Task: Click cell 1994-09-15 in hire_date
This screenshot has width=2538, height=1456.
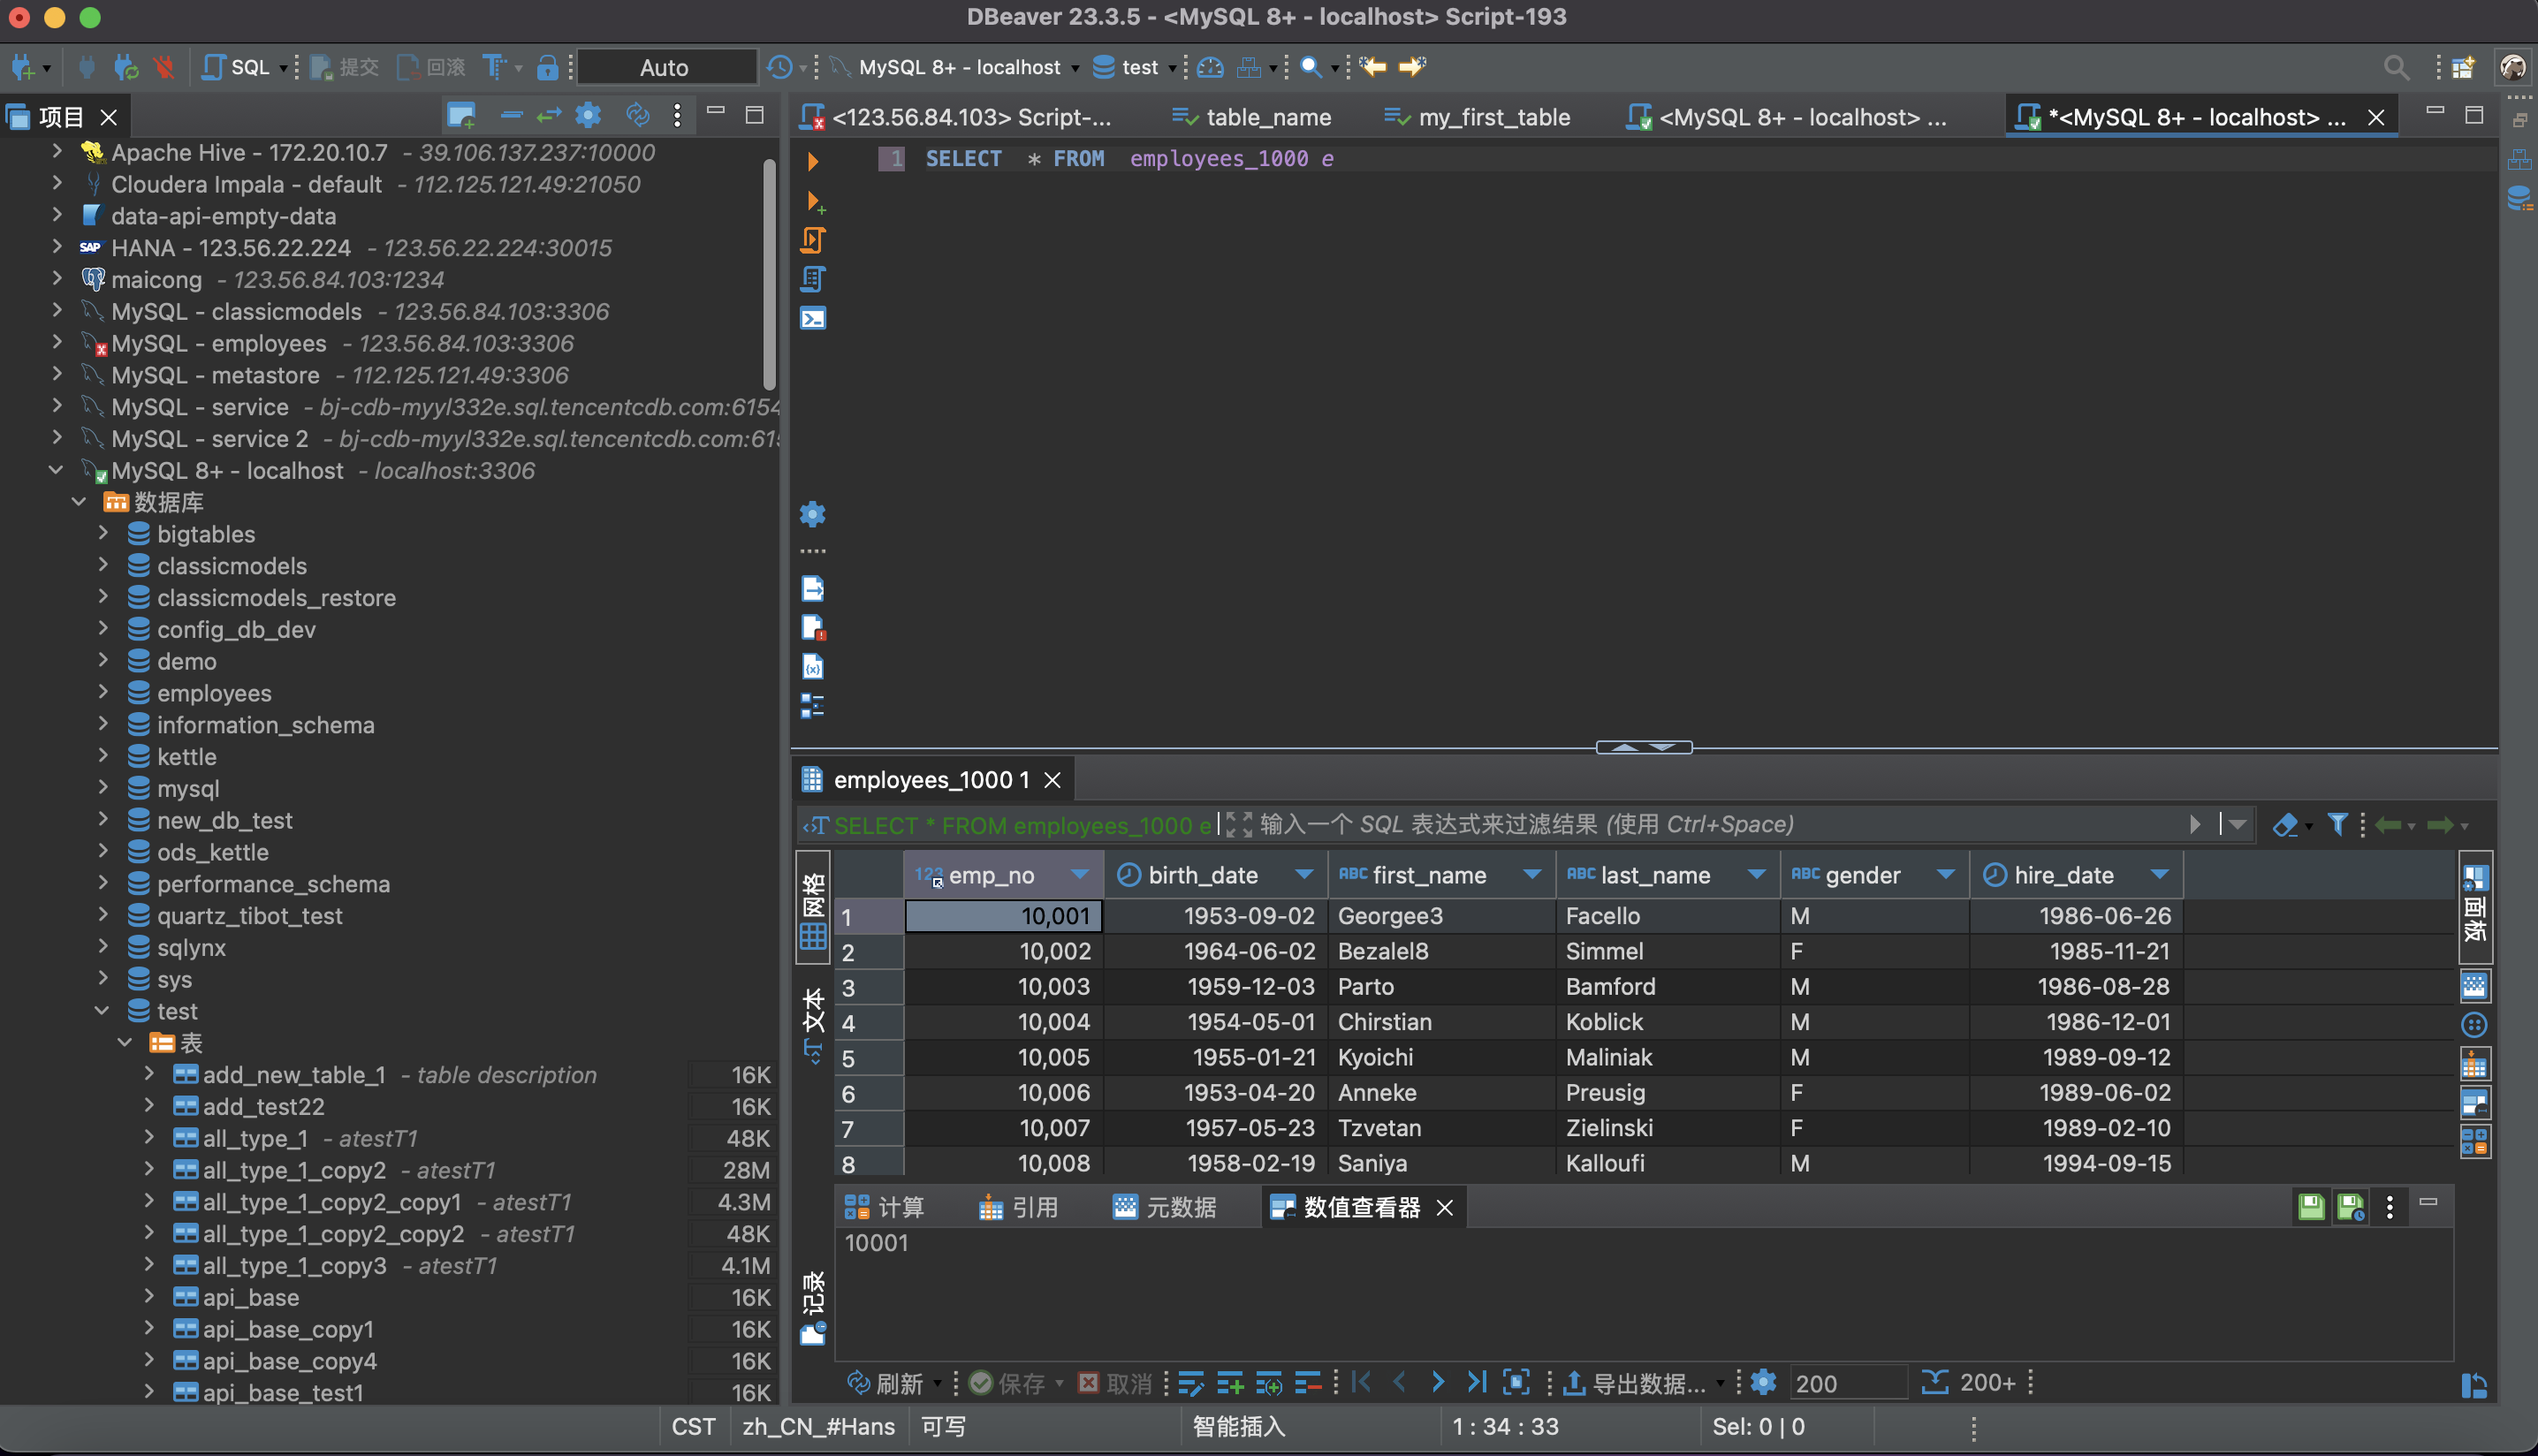Action: 2076,1163
